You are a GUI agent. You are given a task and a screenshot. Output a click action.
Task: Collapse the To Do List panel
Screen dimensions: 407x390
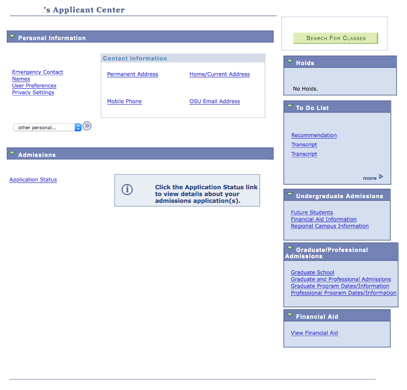pyautogui.click(x=289, y=107)
